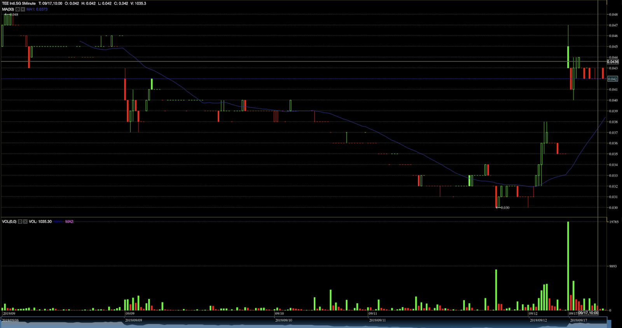
Task: Open MA(30) indicator settings gear
Action: coord(17,9)
